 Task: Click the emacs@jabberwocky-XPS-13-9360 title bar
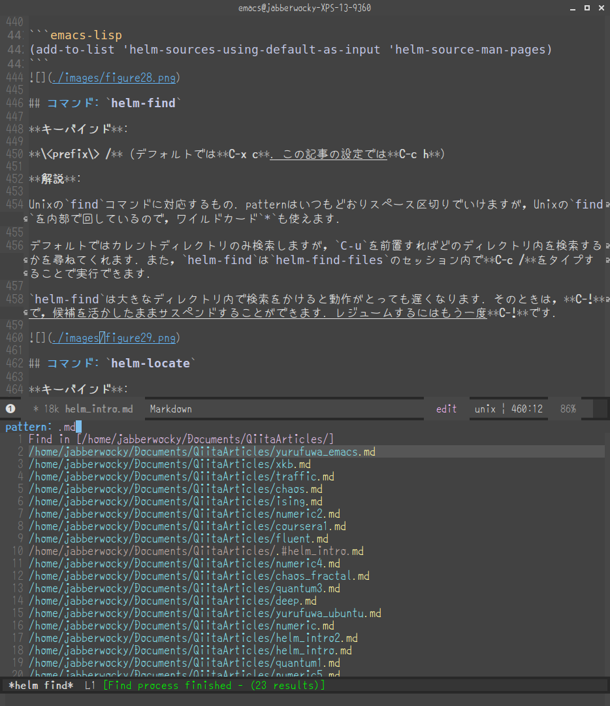[304, 8]
